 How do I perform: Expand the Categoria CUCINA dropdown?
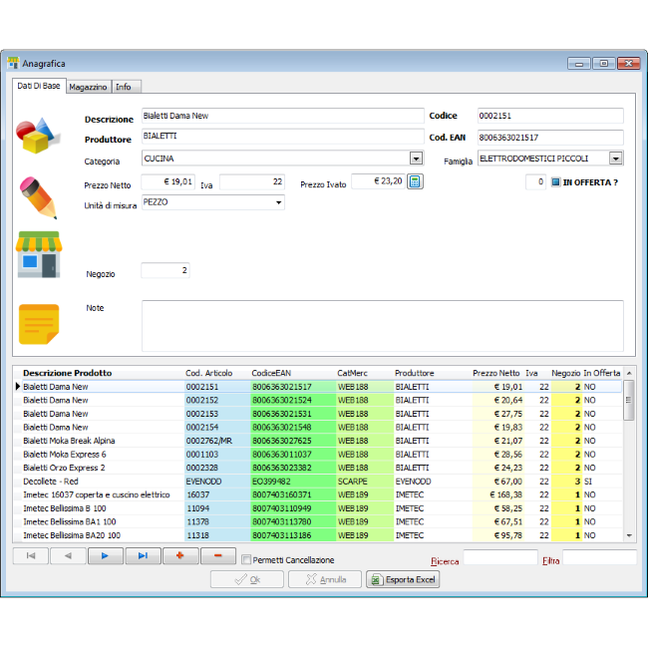tap(416, 158)
